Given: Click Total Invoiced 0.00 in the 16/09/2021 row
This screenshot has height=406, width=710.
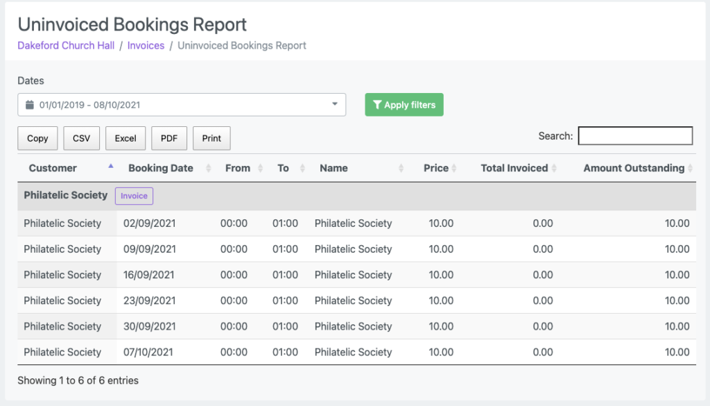Looking at the screenshot, I should 542,275.
